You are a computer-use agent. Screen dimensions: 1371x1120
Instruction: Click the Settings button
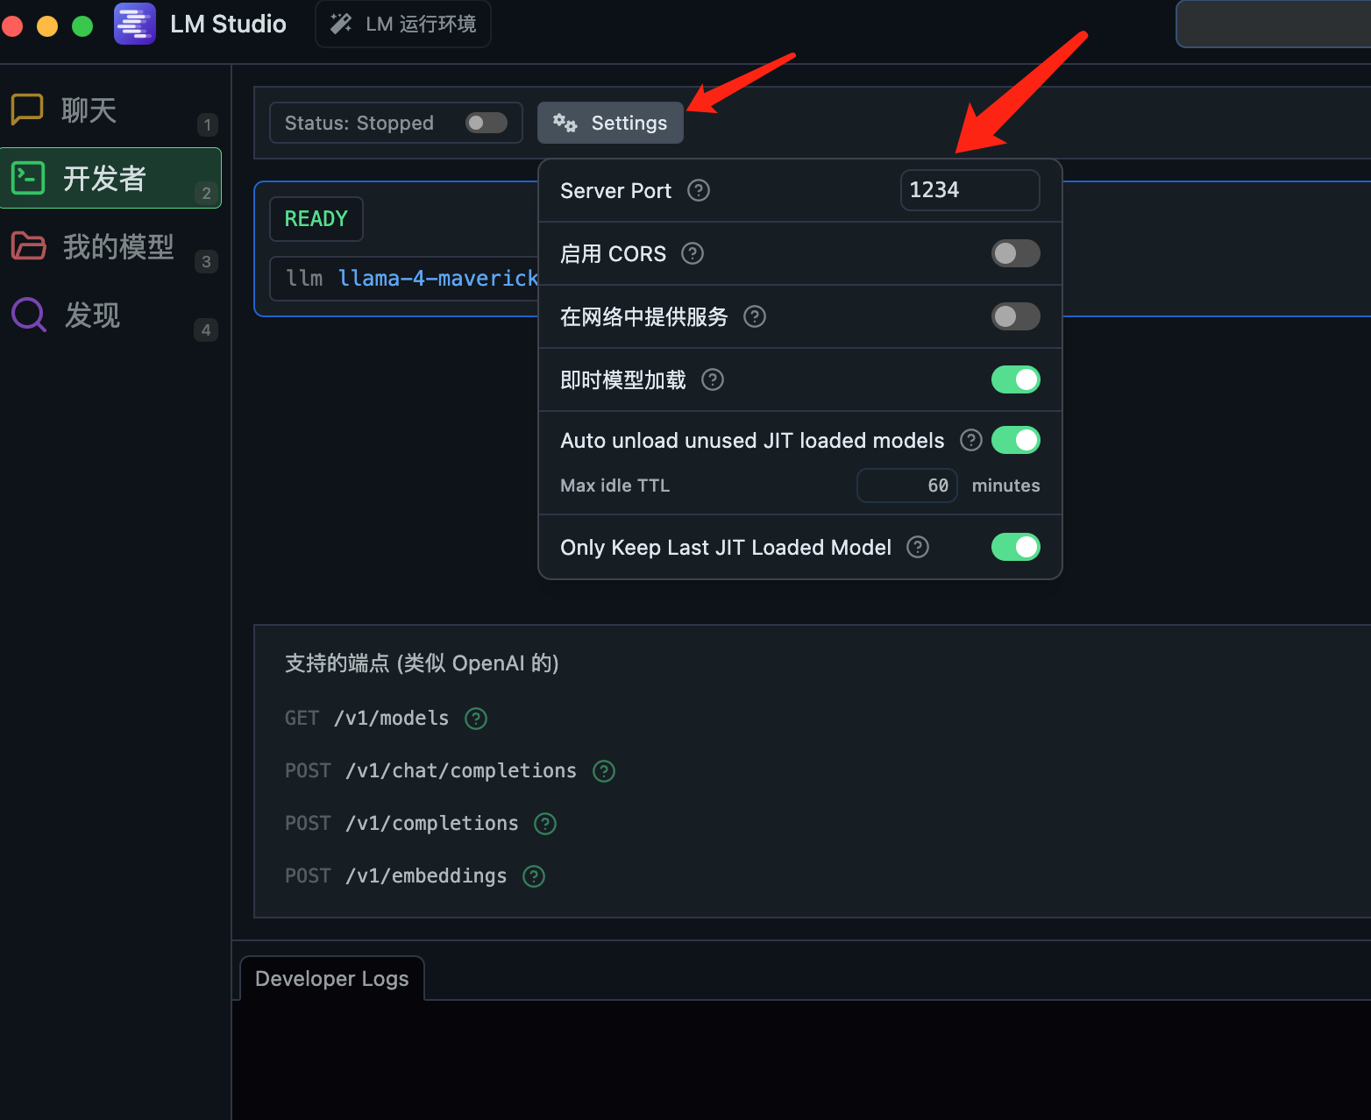tap(610, 123)
